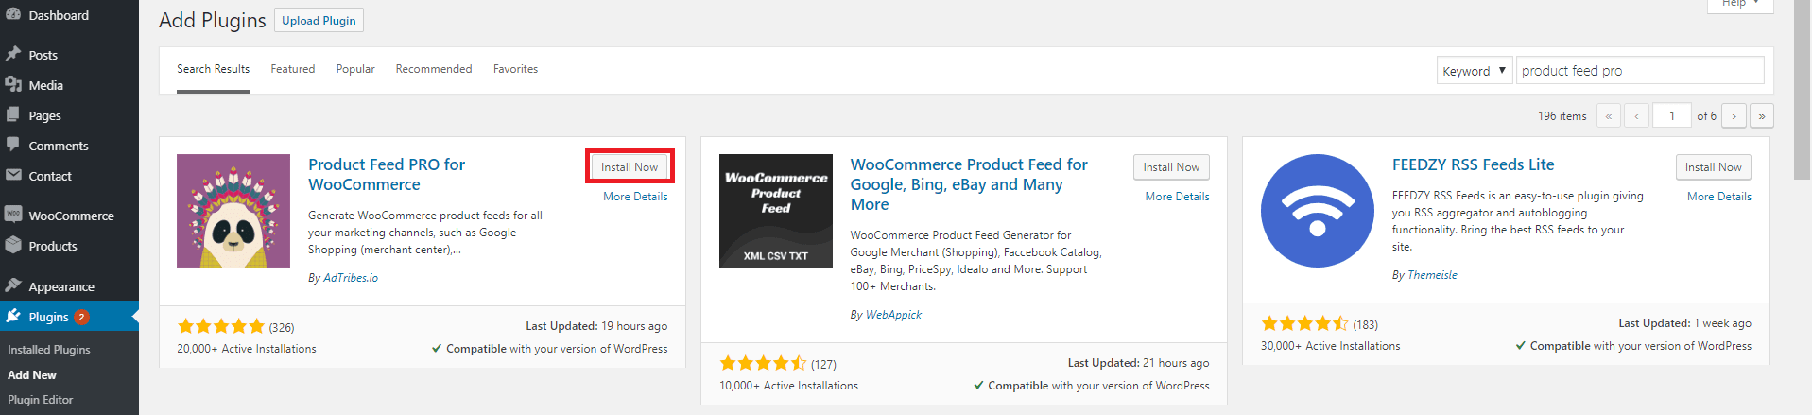Image resolution: width=1812 pixels, height=415 pixels.
Task: Open the Comments bubble icon
Action: pyautogui.click(x=13, y=146)
